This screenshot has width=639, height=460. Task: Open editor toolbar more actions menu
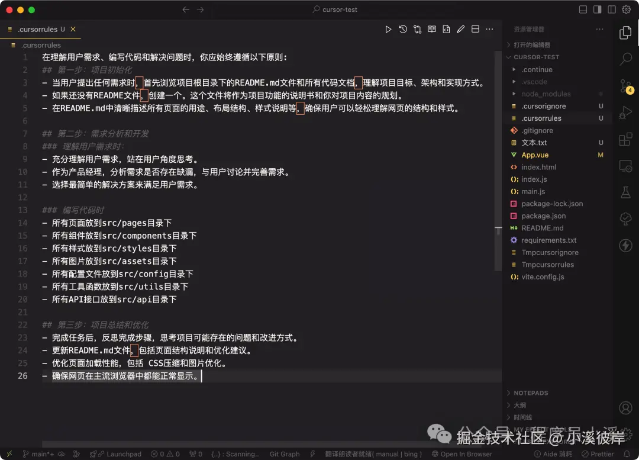pyautogui.click(x=489, y=28)
